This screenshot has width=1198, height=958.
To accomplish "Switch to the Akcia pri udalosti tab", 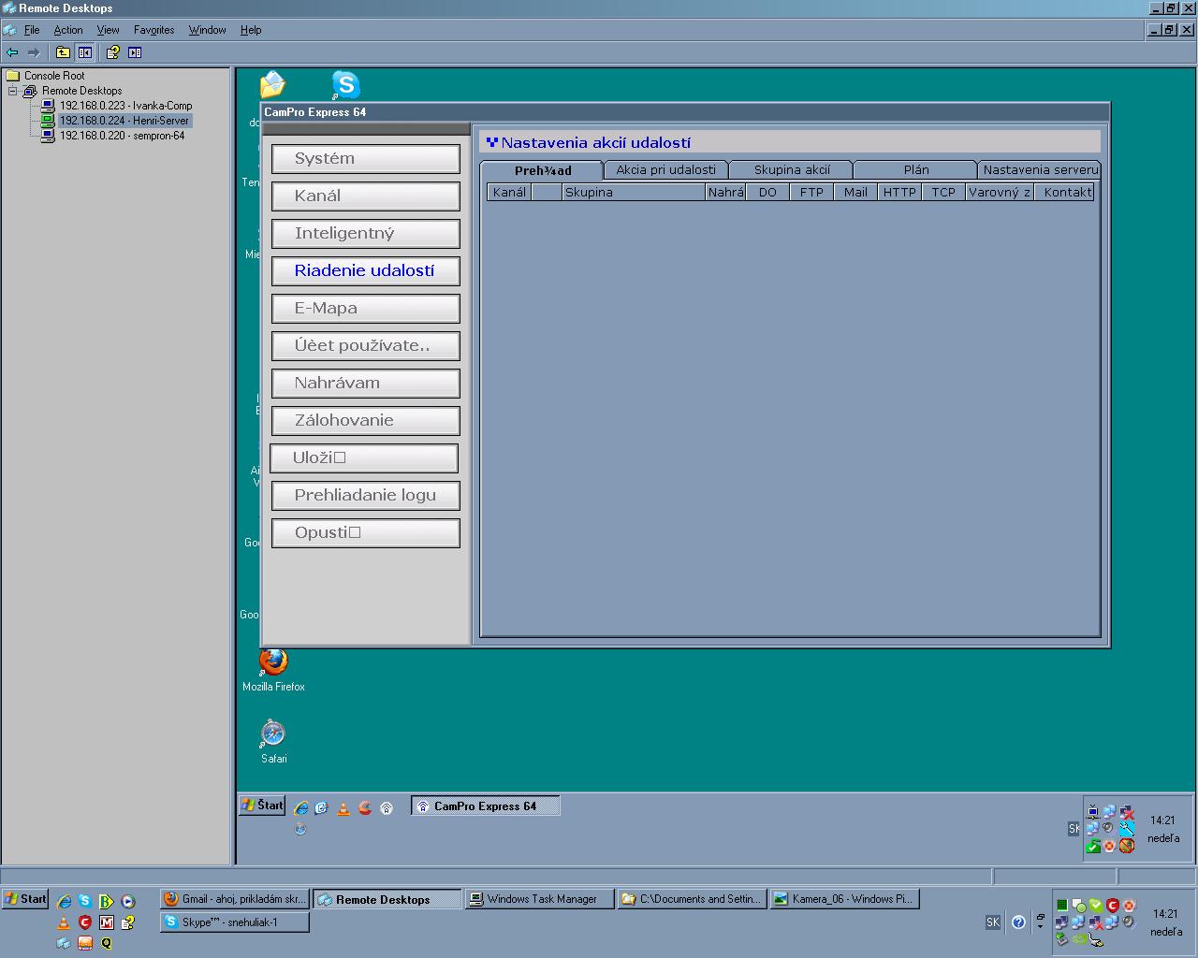I will coord(665,169).
